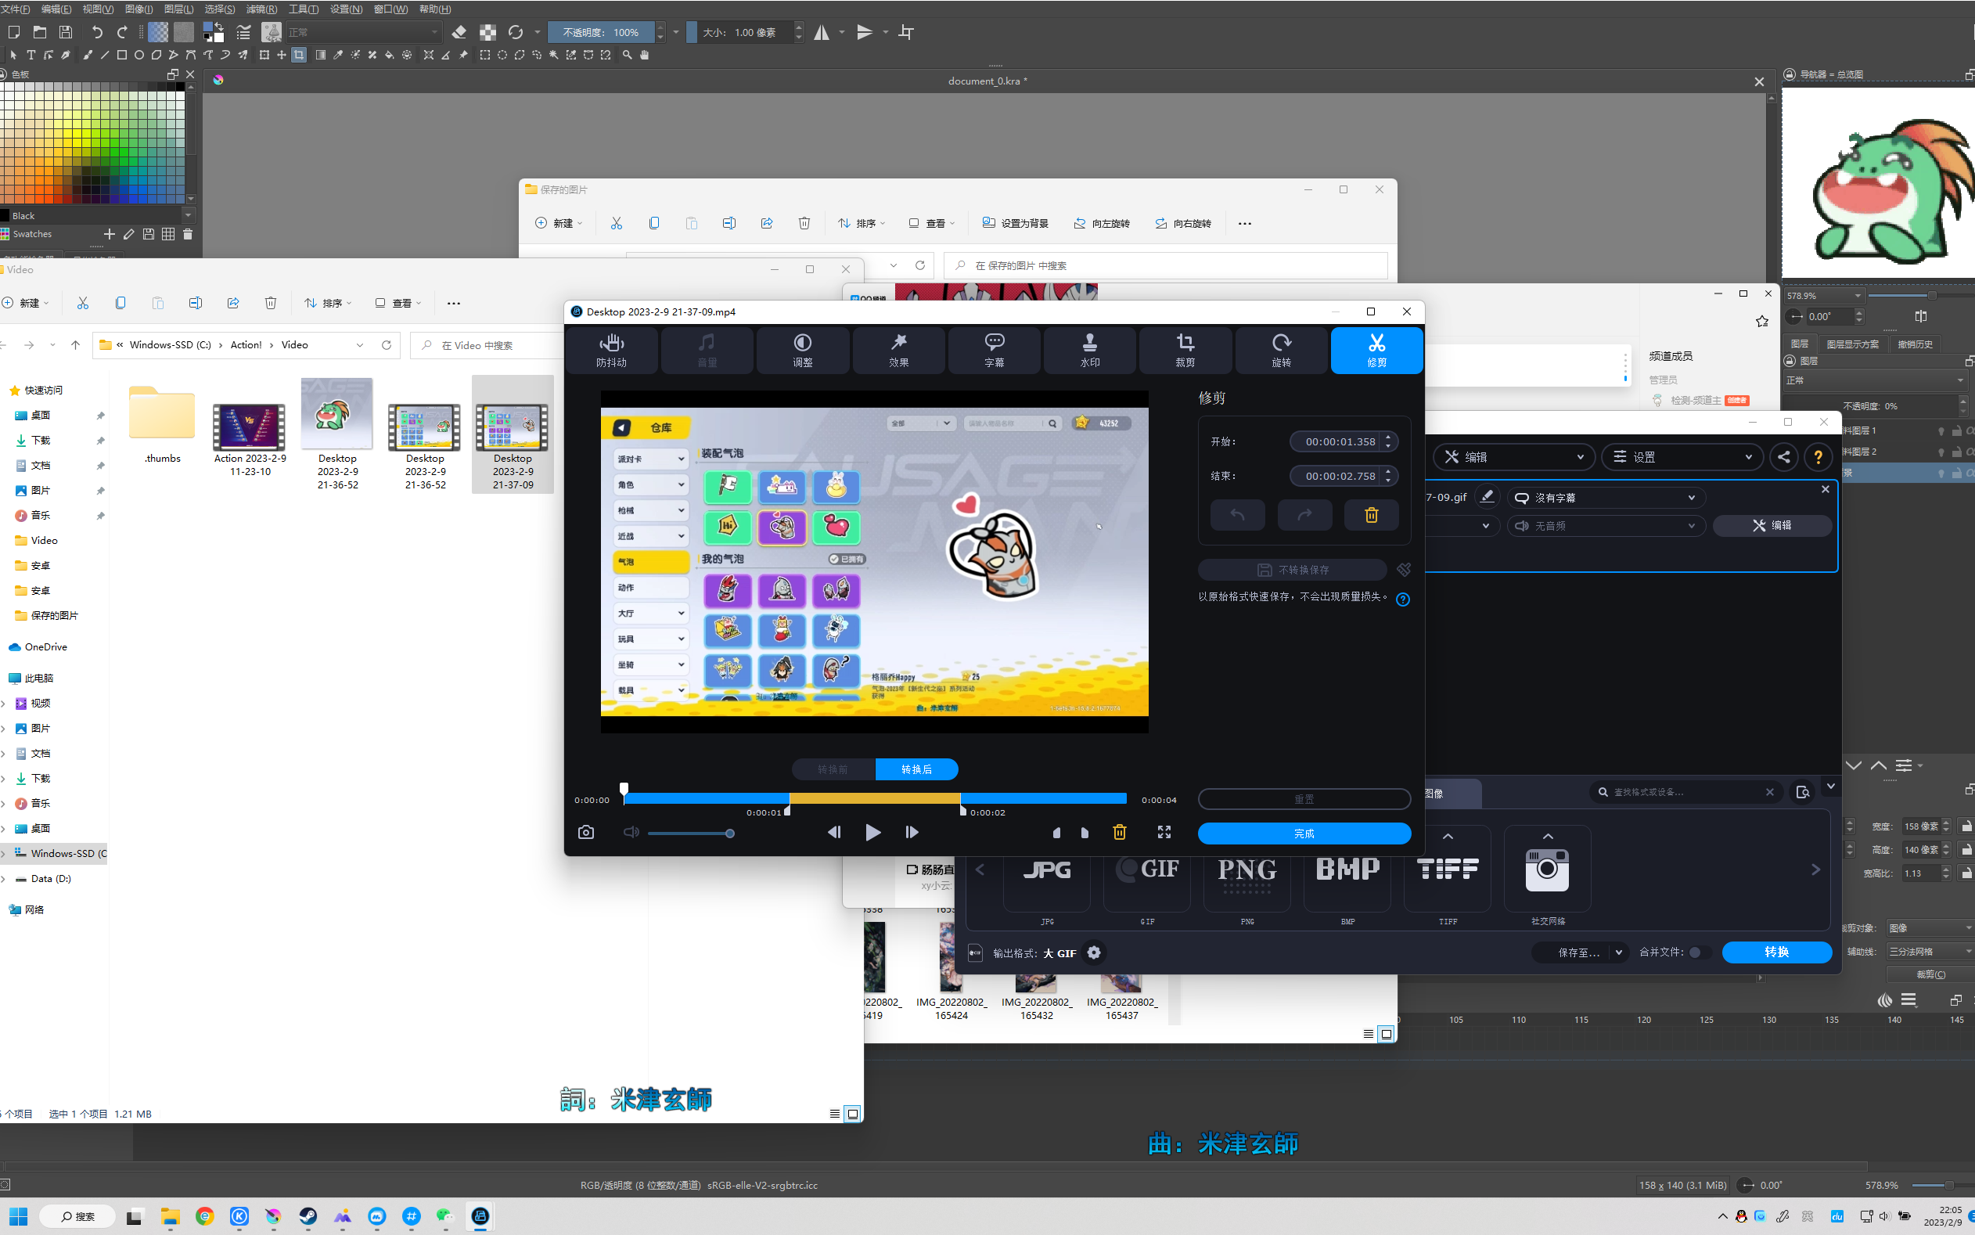Select the Pan hand tool in Krita

(x=645, y=55)
